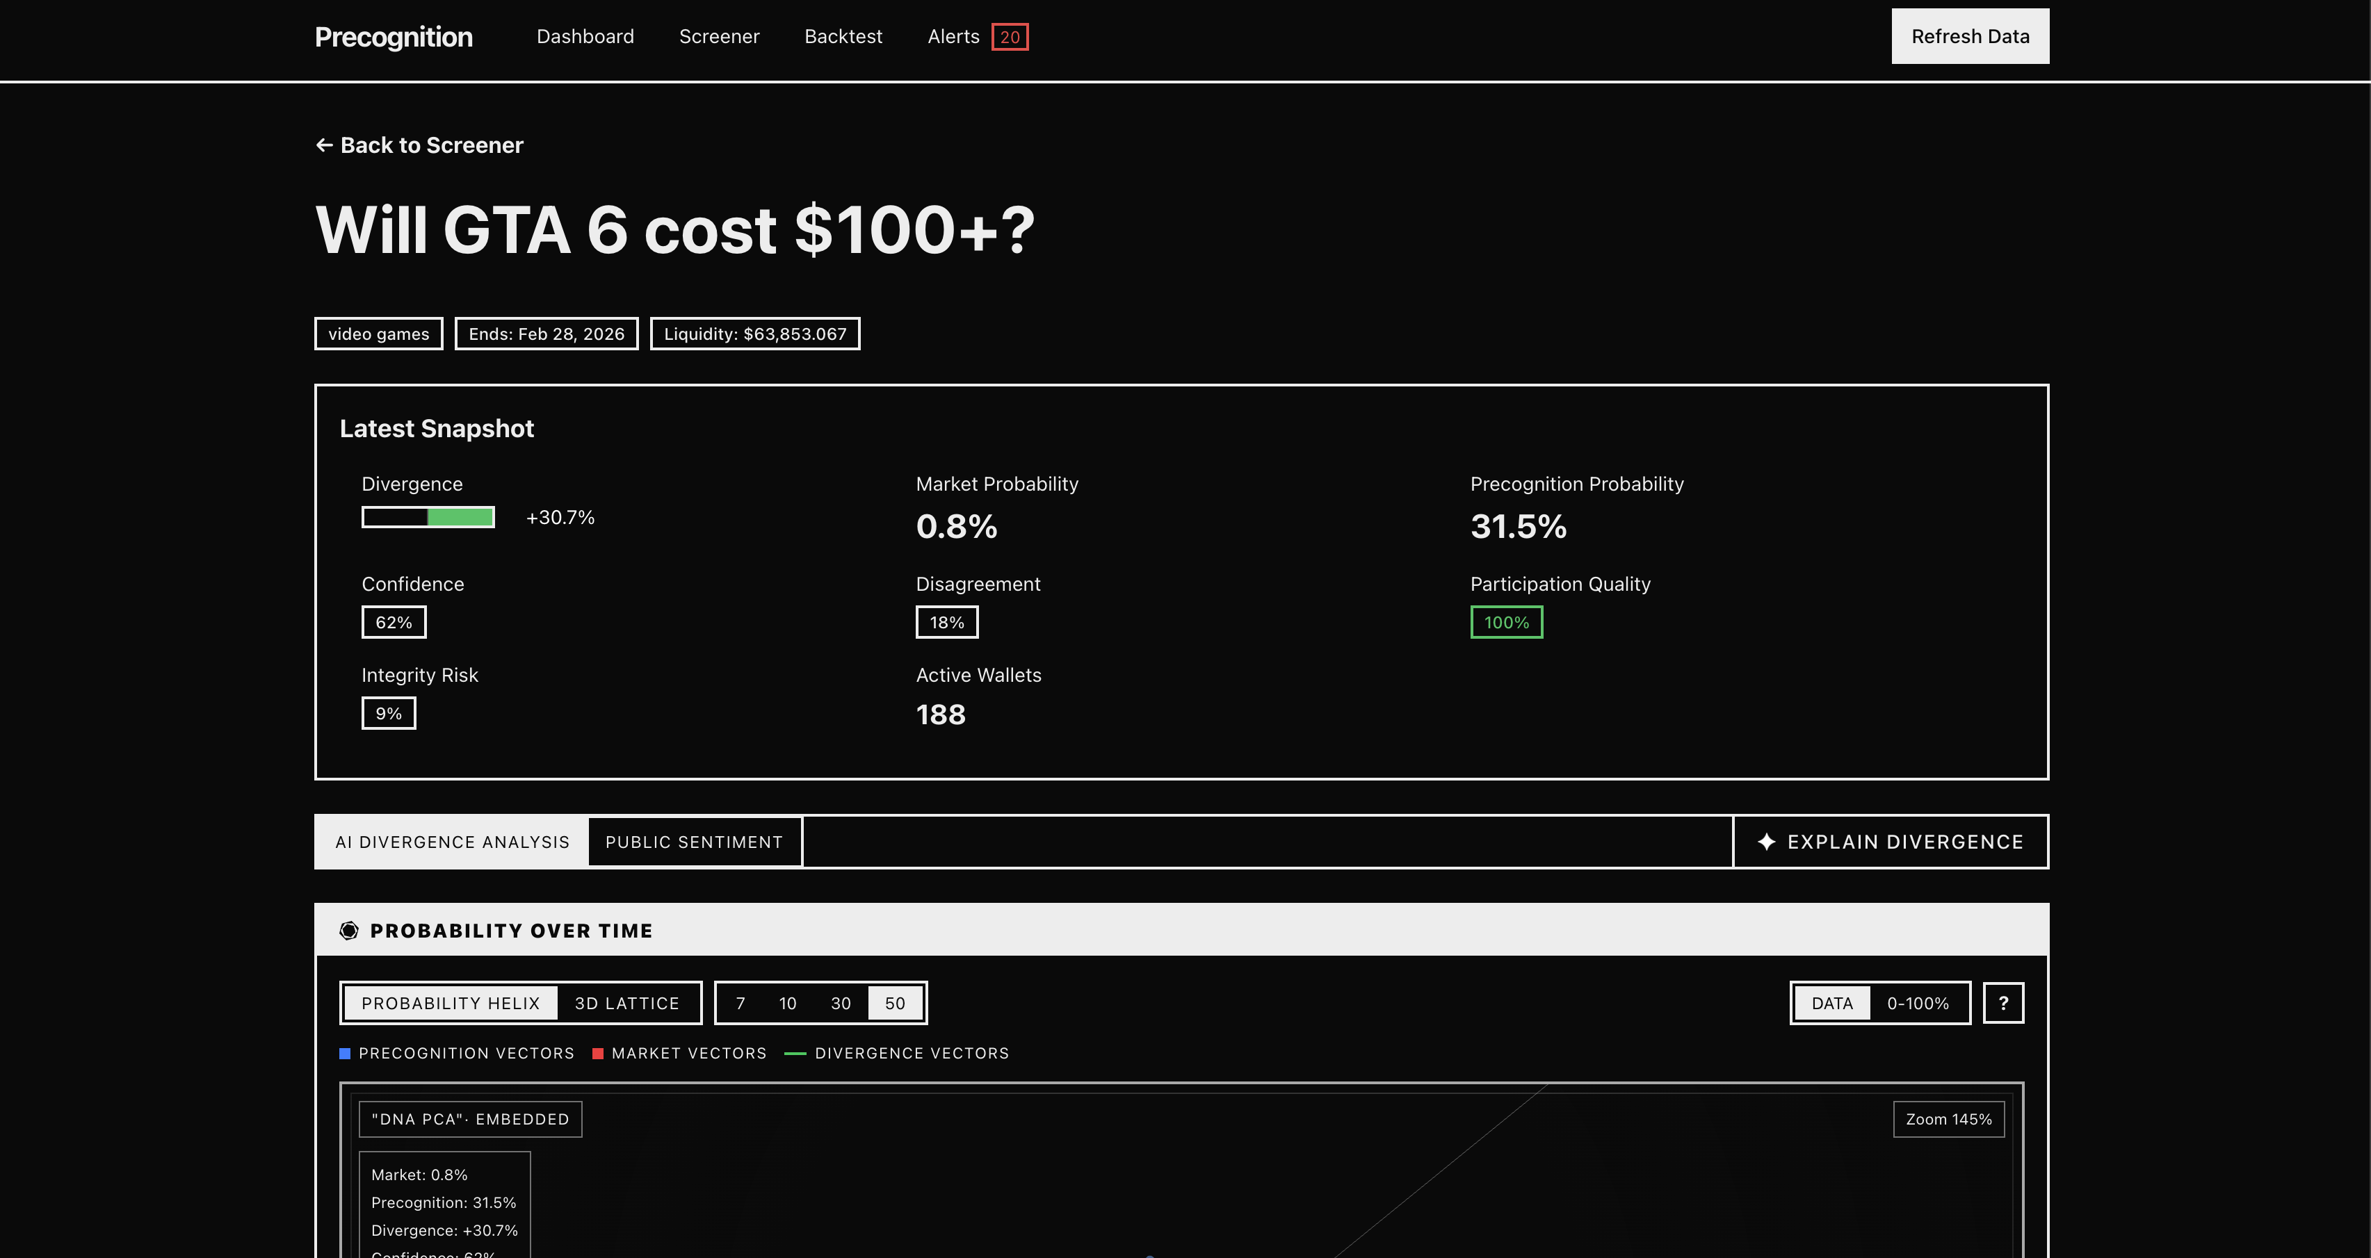Screen dimensions: 2371x1258
Task: Click the alerts count badge showing 20
Action: click(x=1009, y=37)
